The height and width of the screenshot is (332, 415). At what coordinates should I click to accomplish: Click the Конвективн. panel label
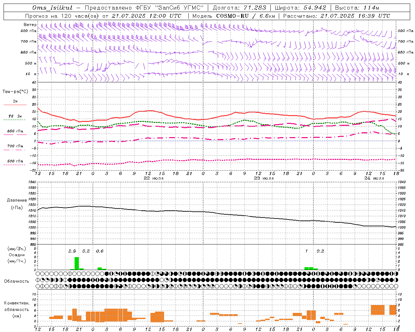tap(17, 303)
